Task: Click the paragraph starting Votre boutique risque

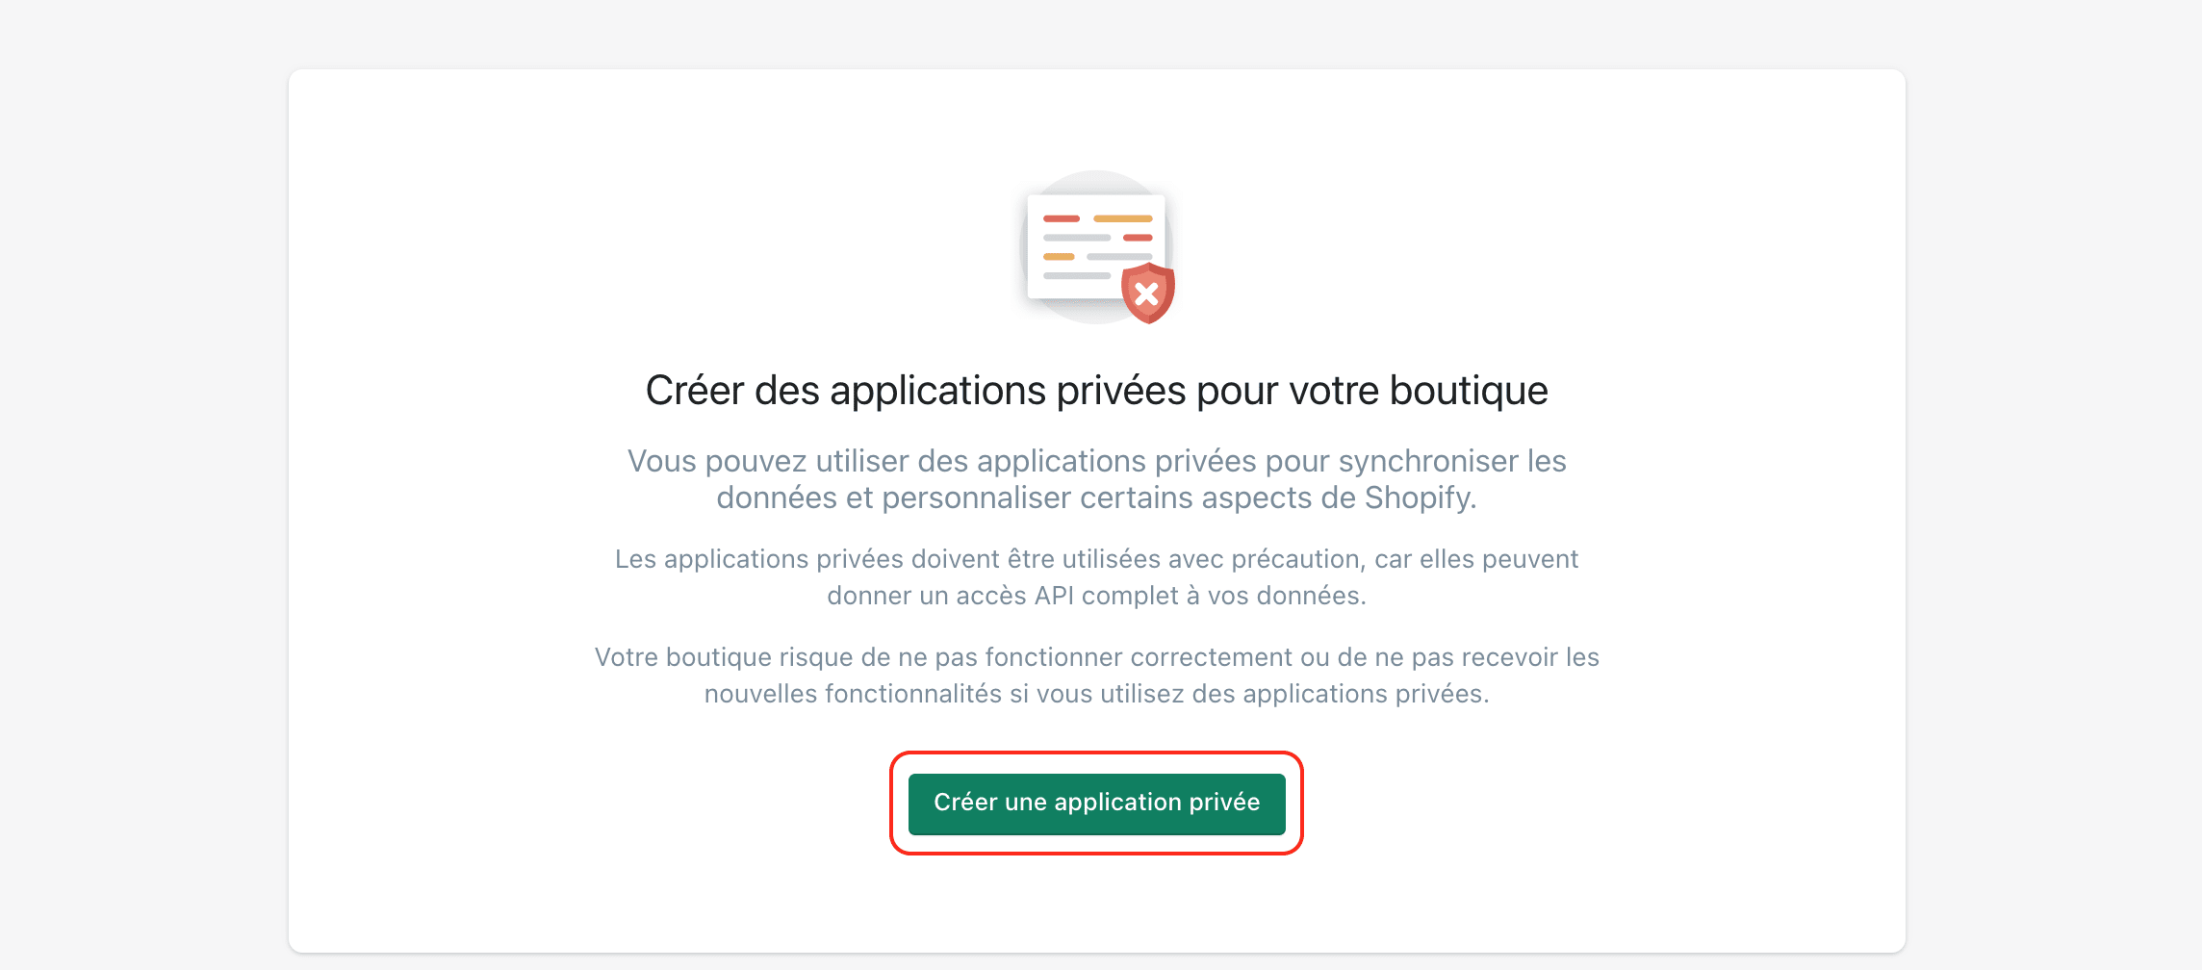Action: (1096, 676)
